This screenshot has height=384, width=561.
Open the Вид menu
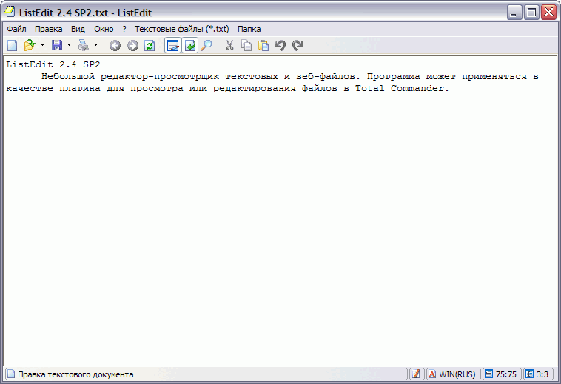click(78, 29)
